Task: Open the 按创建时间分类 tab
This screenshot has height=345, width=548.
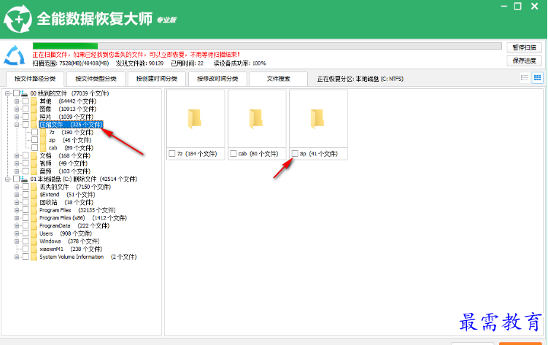Action: click(157, 79)
